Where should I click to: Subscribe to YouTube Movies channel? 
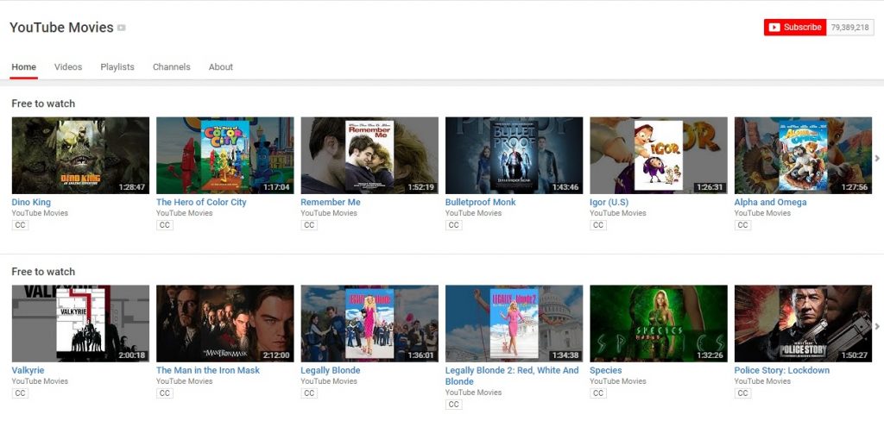click(x=795, y=28)
